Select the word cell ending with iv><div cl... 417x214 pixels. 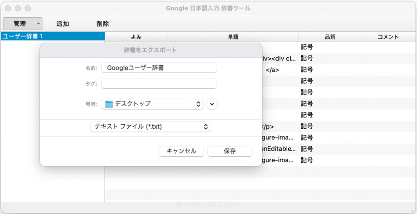pyautogui.click(x=280, y=58)
